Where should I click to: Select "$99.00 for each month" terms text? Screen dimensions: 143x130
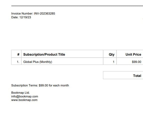[x=54, y=85]
